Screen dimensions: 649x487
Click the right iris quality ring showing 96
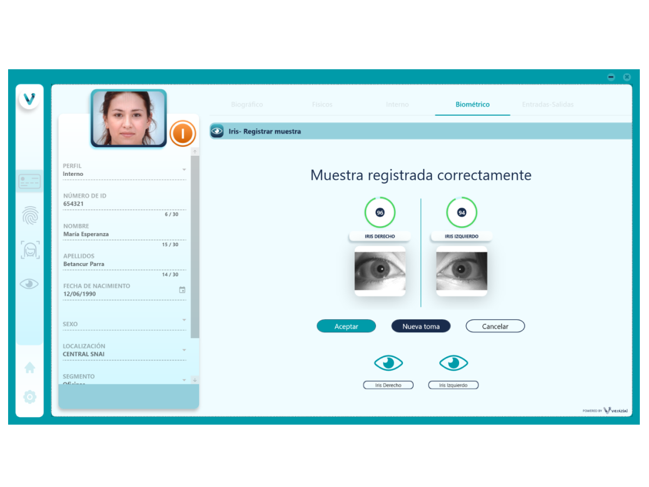click(380, 213)
